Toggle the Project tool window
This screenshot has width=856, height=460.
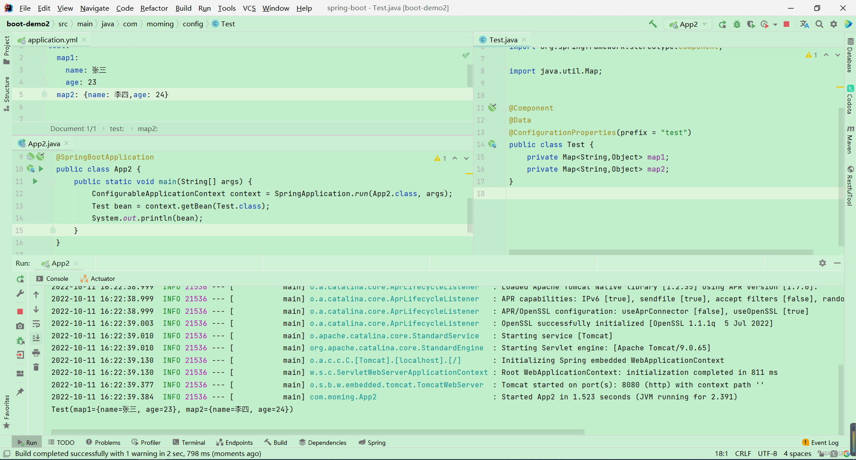point(6,50)
